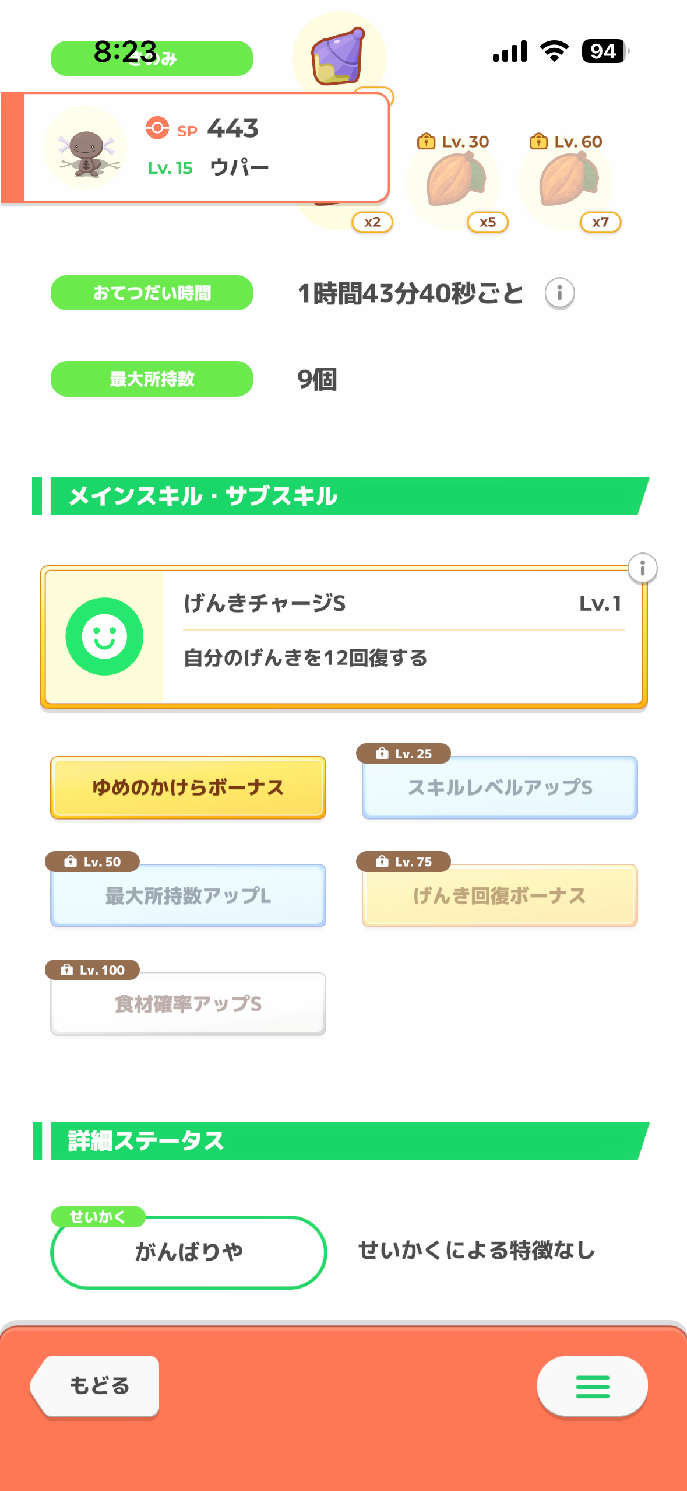
Task: Select the locked スキルレベルアップS sub skill
Action: click(x=499, y=787)
